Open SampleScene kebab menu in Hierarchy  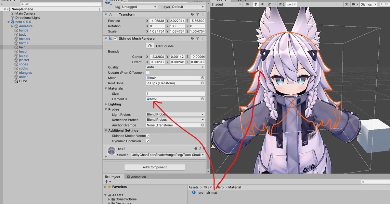point(99,9)
